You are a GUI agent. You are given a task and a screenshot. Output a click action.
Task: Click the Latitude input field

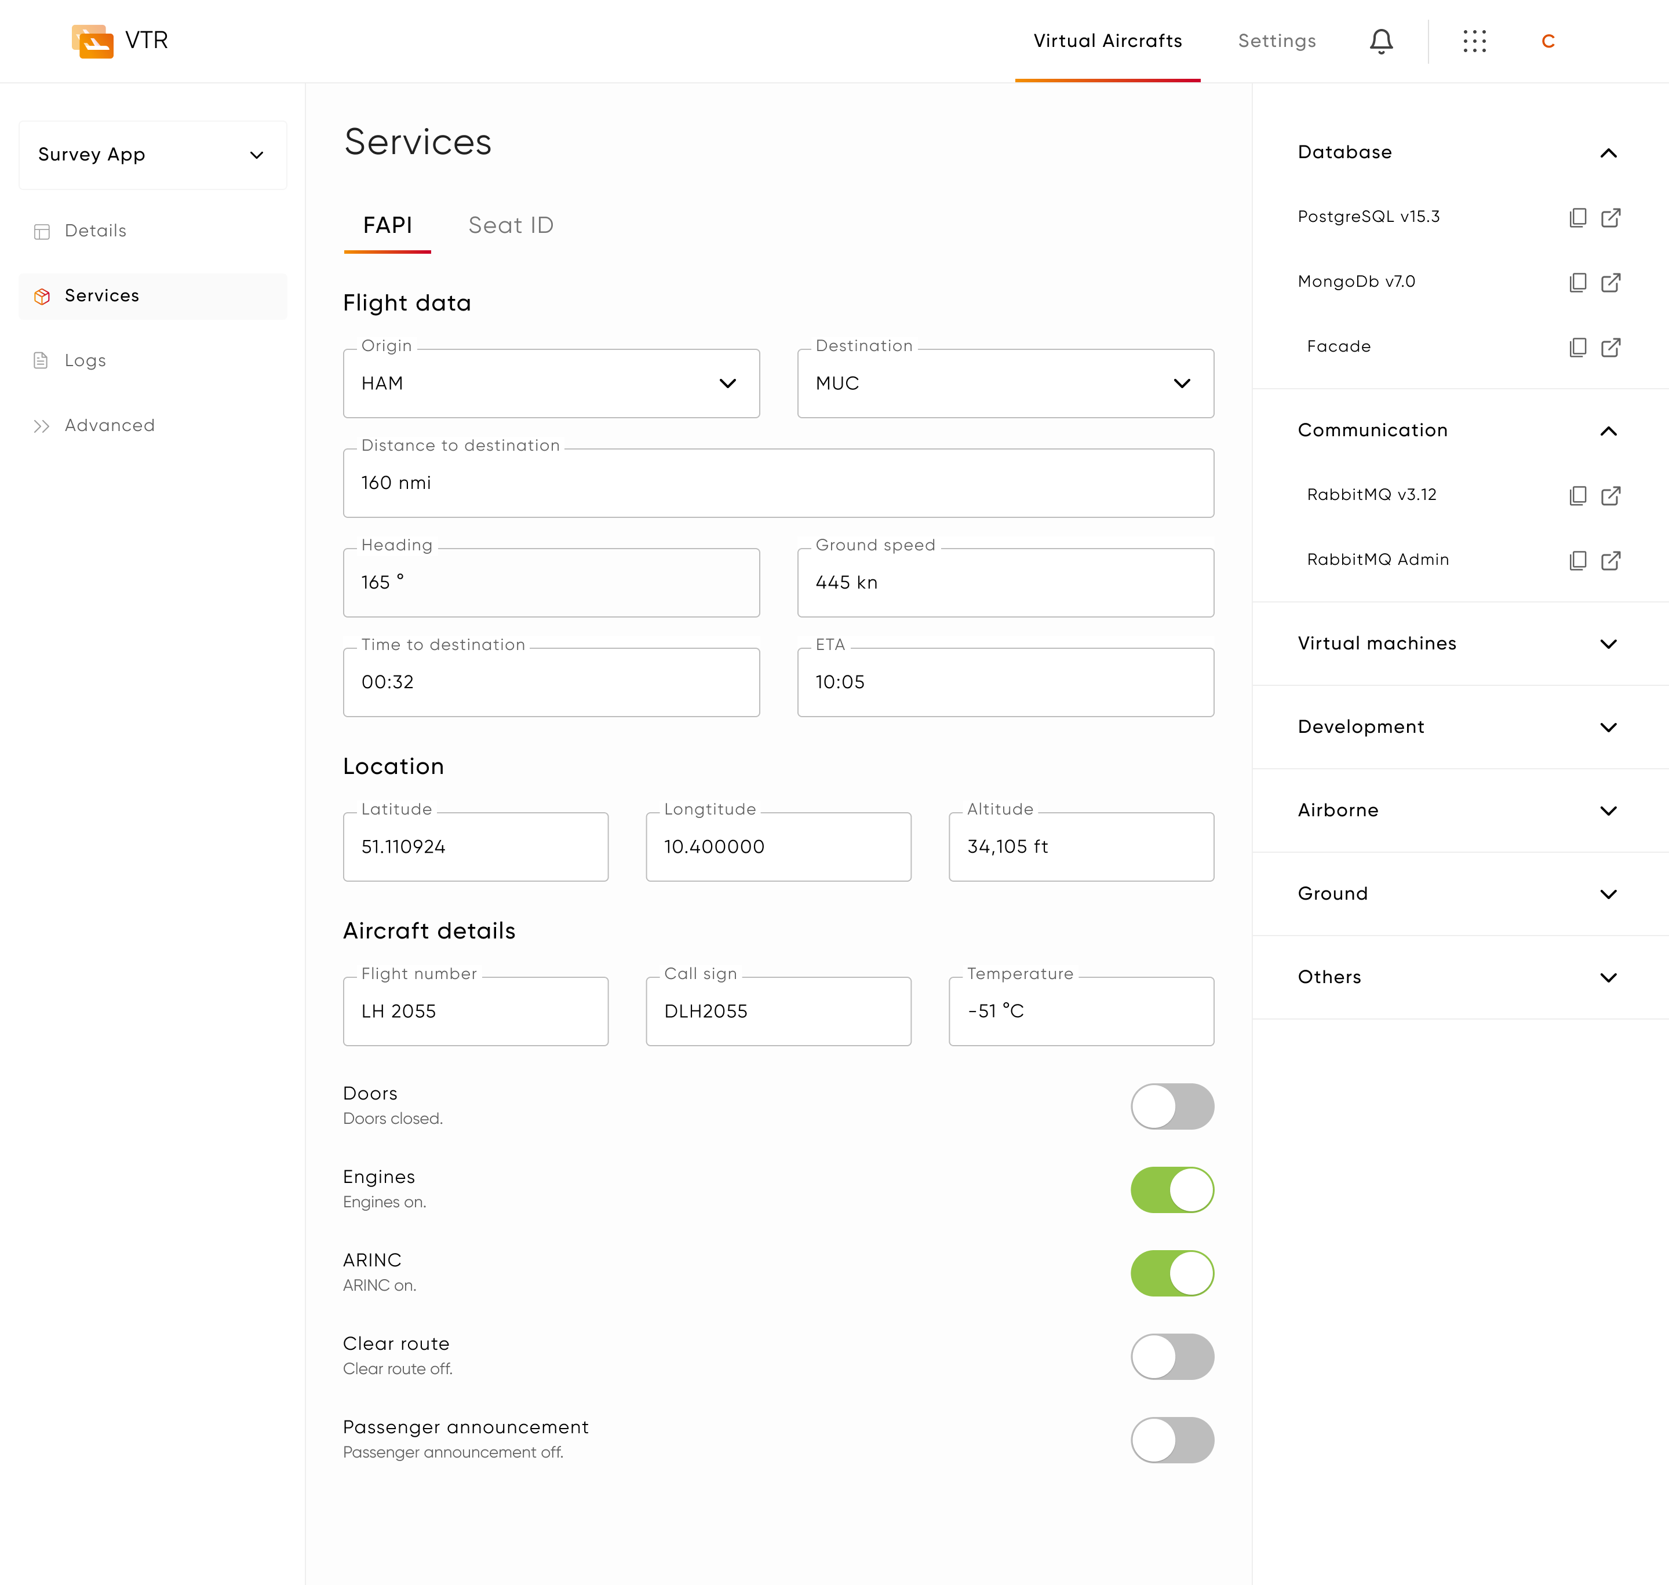[475, 846]
